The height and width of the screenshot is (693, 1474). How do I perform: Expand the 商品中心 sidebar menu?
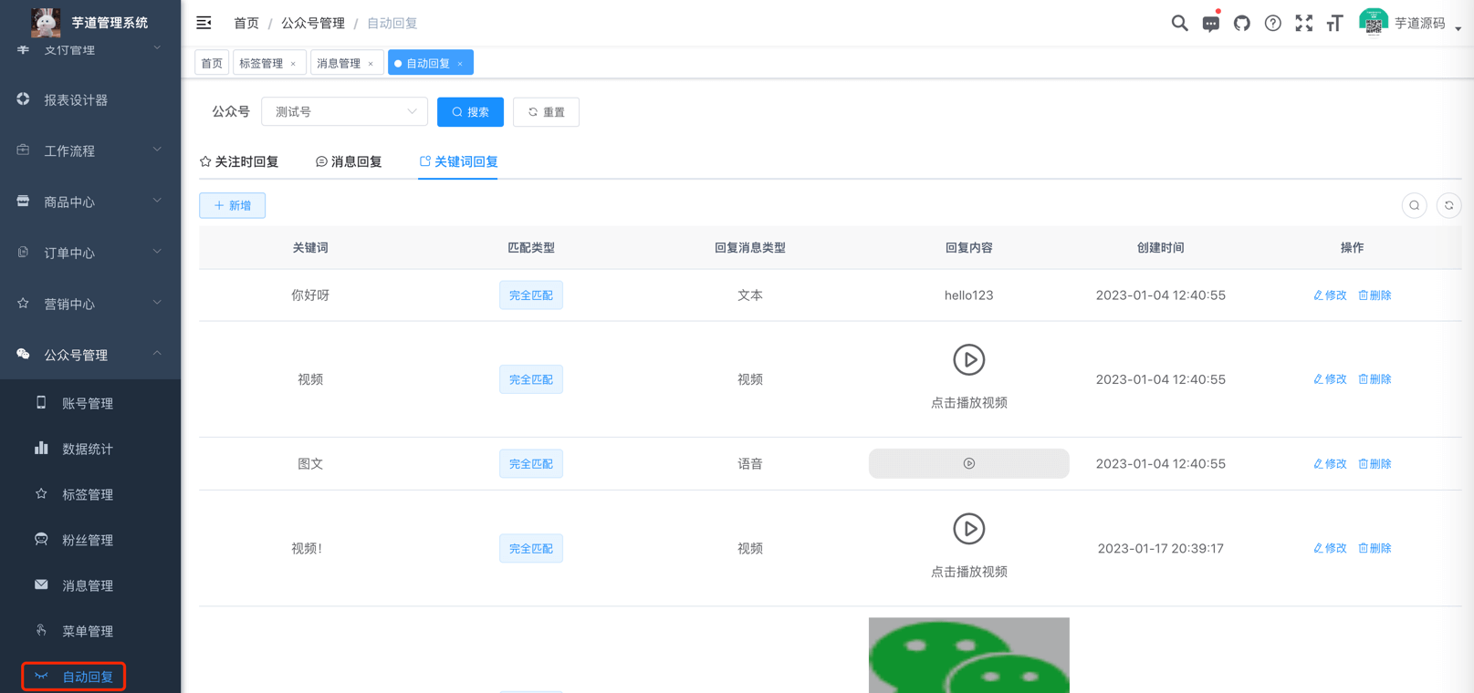[x=89, y=202]
